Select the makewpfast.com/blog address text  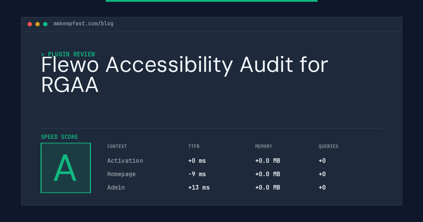pyautogui.click(x=84, y=24)
